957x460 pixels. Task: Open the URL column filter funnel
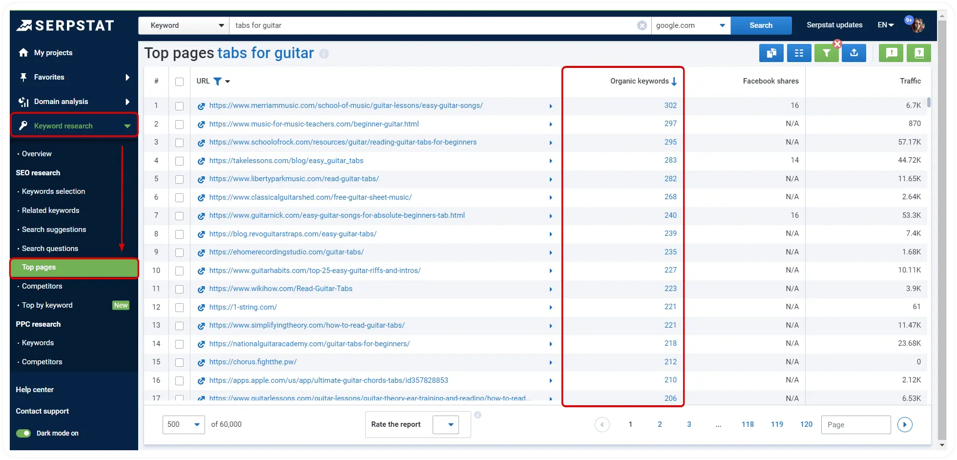218,81
